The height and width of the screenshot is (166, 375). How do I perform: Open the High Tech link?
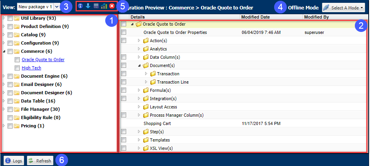pos(31,68)
